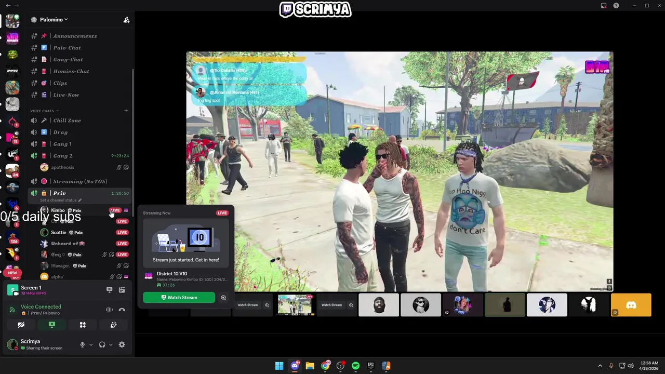
Task: Disconnect from voice using phone icon
Action: (x=122, y=310)
